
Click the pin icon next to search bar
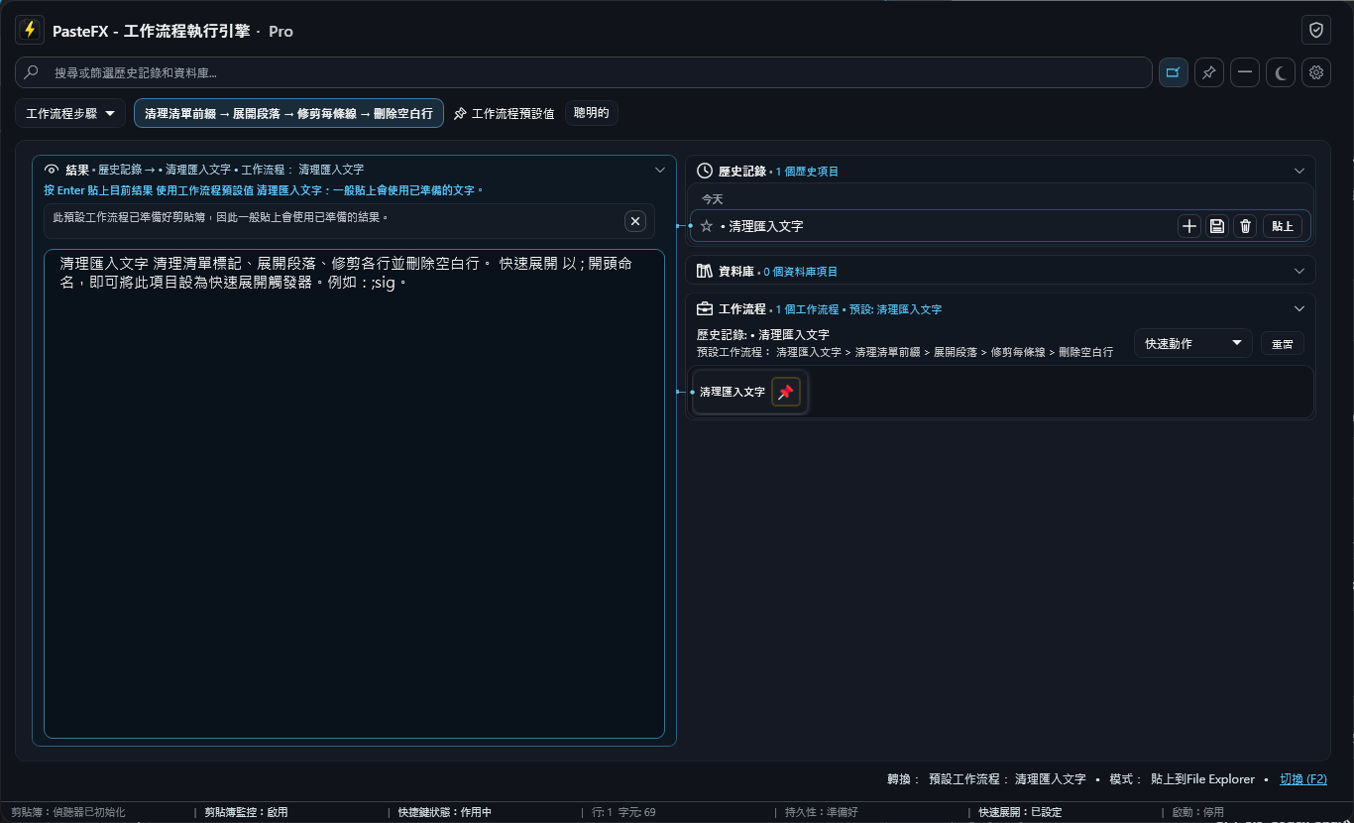pyautogui.click(x=1209, y=72)
